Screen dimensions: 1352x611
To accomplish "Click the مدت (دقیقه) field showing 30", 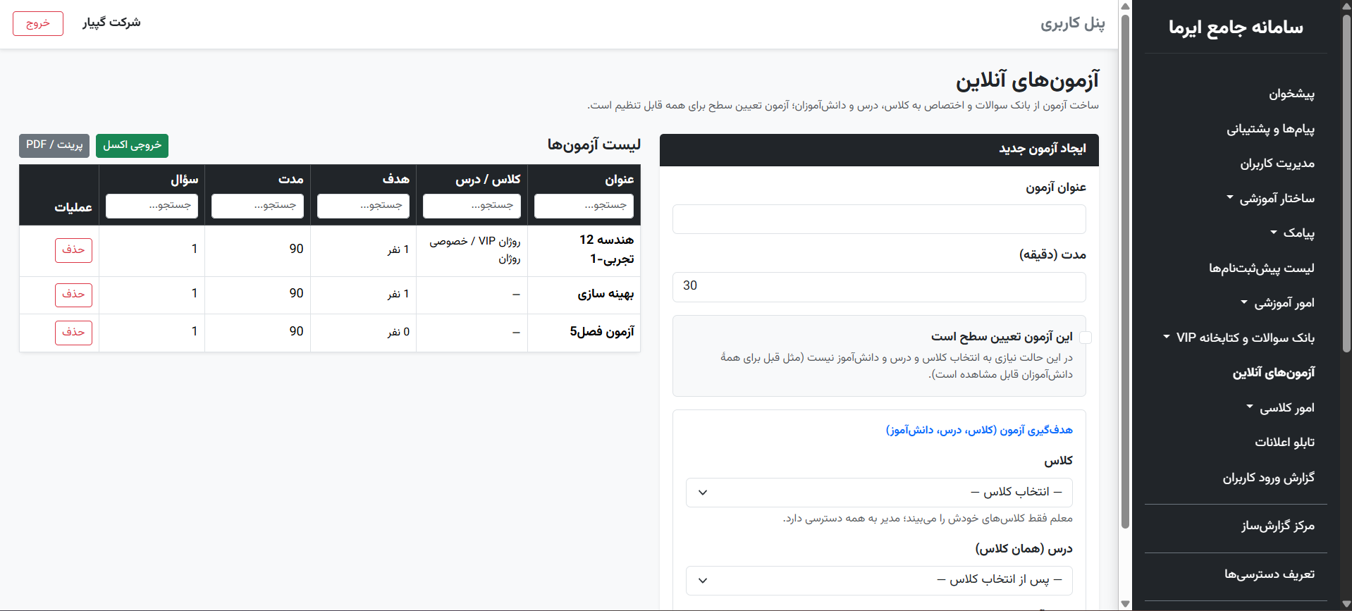I will coord(879,286).
